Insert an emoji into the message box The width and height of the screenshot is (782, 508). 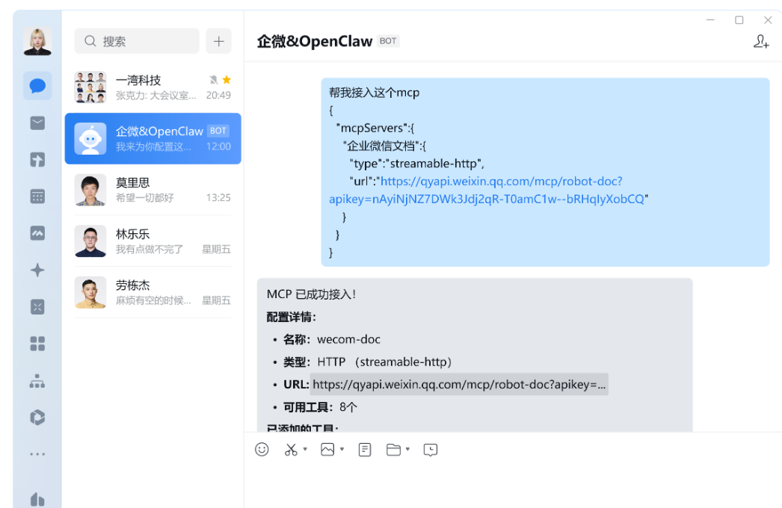click(x=262, y=449)
